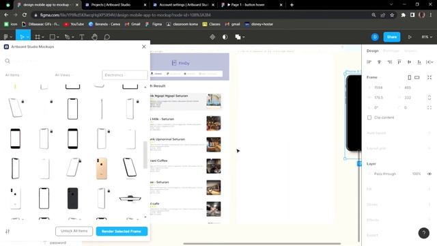Select the dark gray iPhone back mockup
This screenshot has width=437, height=246.
[x=73, y=198]
